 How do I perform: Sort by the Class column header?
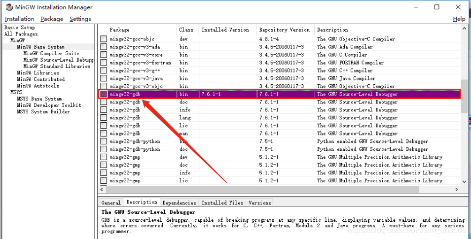tap(188, 30)
